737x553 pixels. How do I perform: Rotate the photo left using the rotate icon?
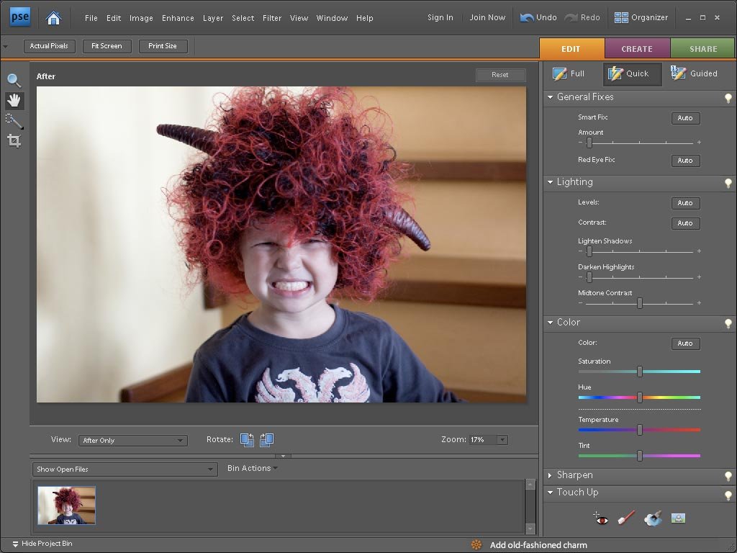(x=247, y=439)
